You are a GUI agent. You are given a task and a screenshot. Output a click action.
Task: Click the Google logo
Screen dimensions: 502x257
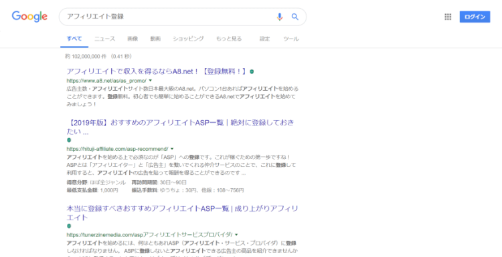(x=29, y=17)
